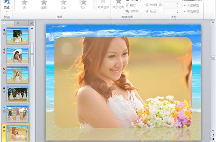The height and width of the screenshot is (142, 216).
Task: Close the slide thumbnail pane
Action: point(32,23)
